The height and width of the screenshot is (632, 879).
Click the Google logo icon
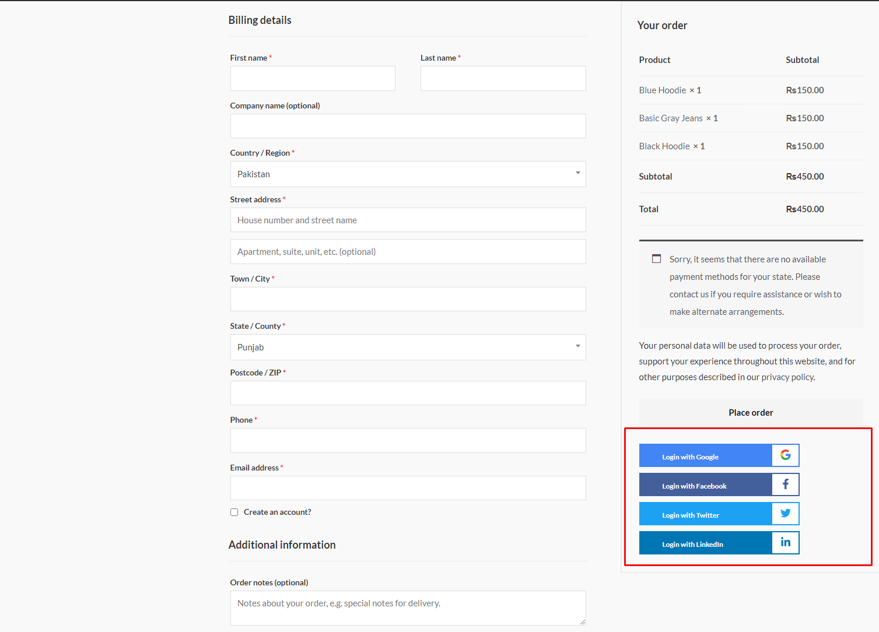[785, 455]
